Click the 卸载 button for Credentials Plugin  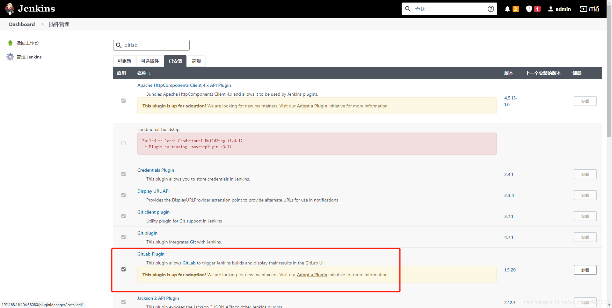[585, 174]
